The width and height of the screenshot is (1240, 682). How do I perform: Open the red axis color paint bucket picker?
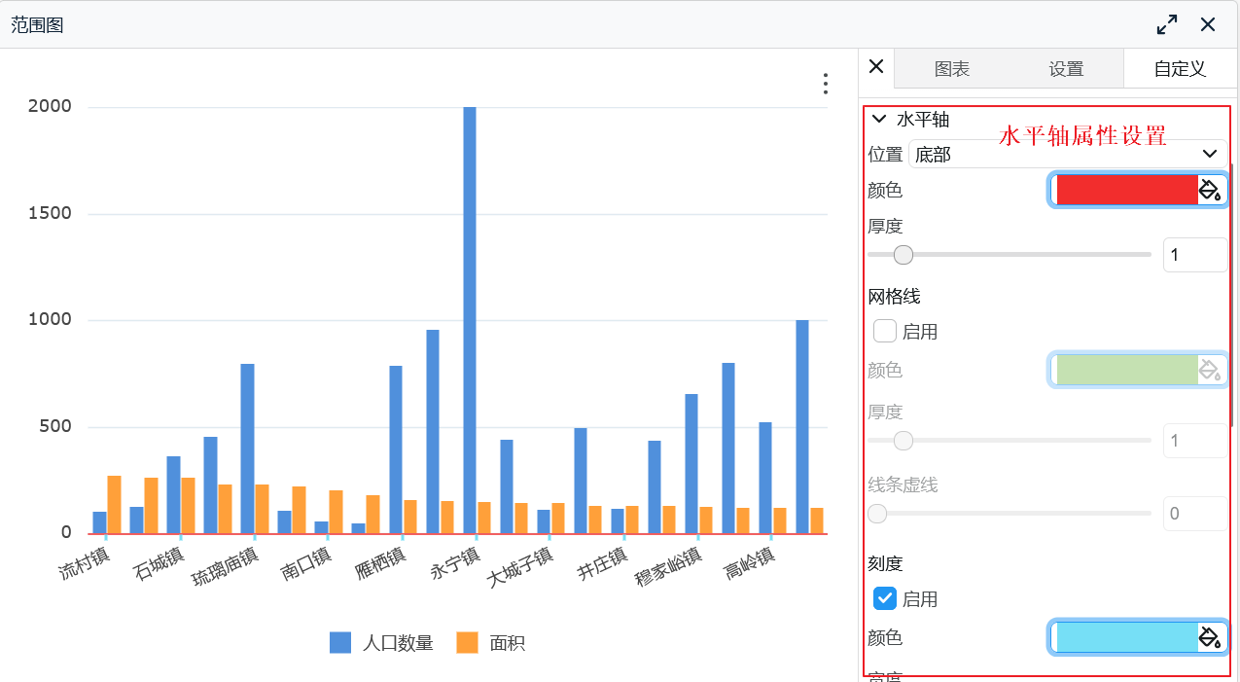[1209, 190]
